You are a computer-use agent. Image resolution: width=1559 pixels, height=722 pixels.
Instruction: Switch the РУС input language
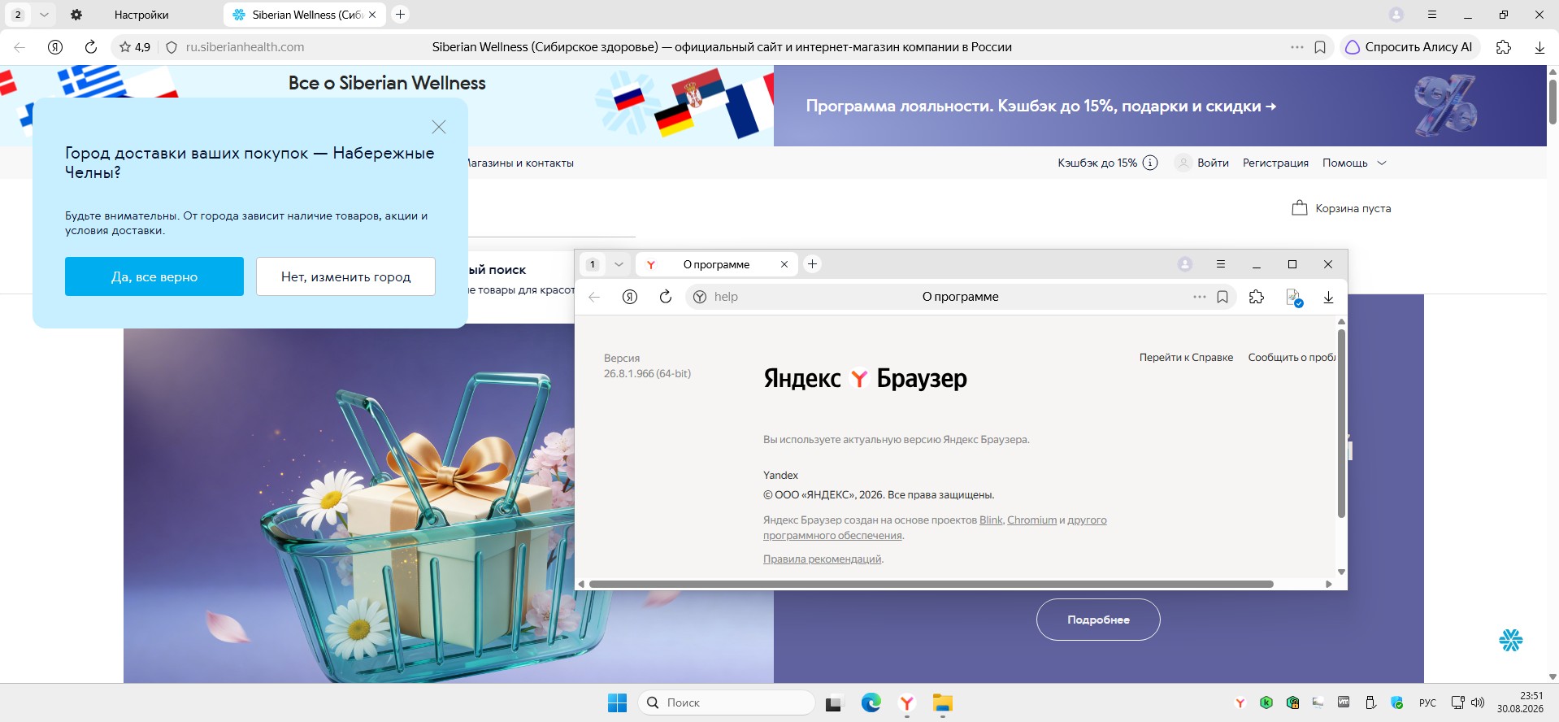pos(1427,702)
